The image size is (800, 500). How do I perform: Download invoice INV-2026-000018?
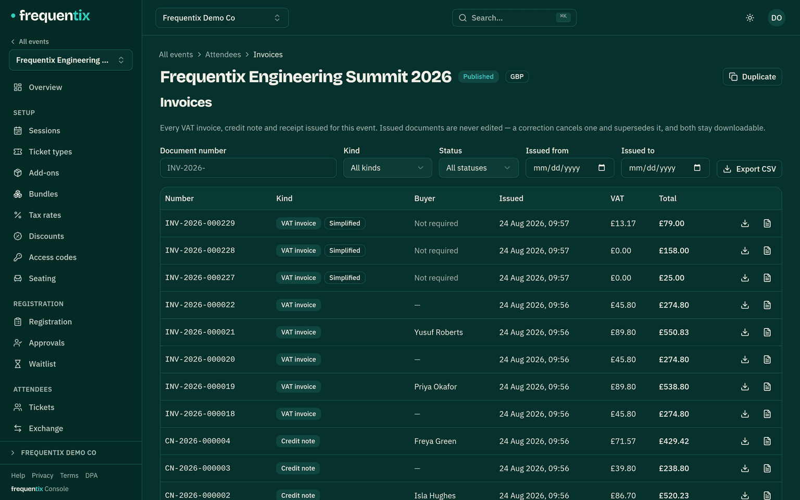point(745,414)
